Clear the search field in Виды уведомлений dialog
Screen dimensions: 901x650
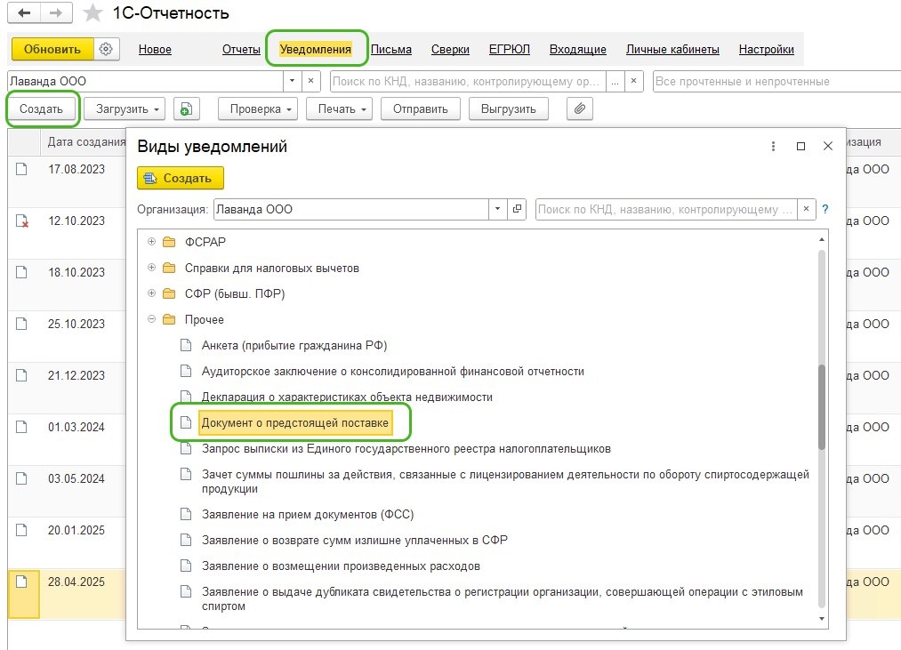[x=806, y=209]
